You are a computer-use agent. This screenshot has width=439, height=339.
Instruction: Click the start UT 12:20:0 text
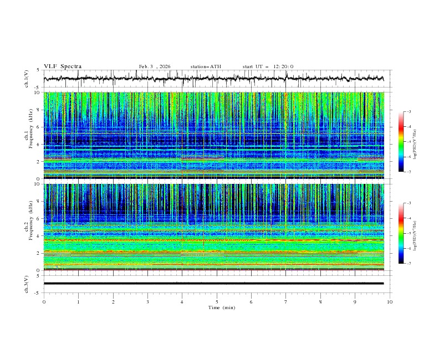click(x=268, y=66)
